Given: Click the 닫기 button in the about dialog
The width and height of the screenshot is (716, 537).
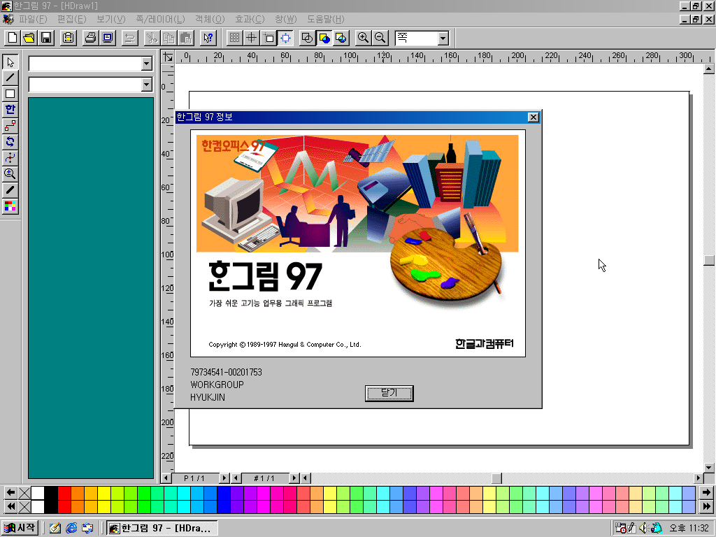Looking at the screenshot, I should pyautogui.click(x=389, y=393).
